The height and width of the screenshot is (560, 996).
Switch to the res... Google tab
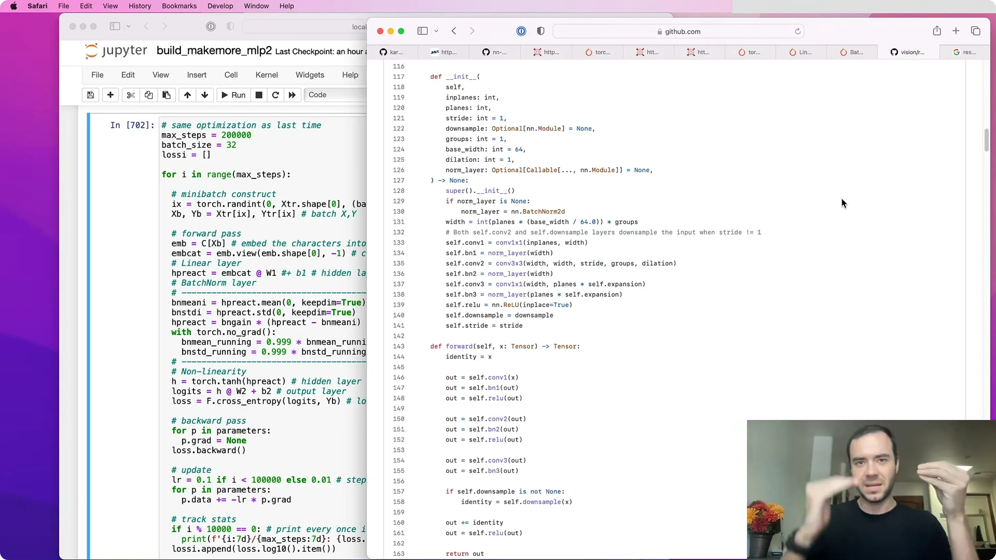[x=964, y=52]
